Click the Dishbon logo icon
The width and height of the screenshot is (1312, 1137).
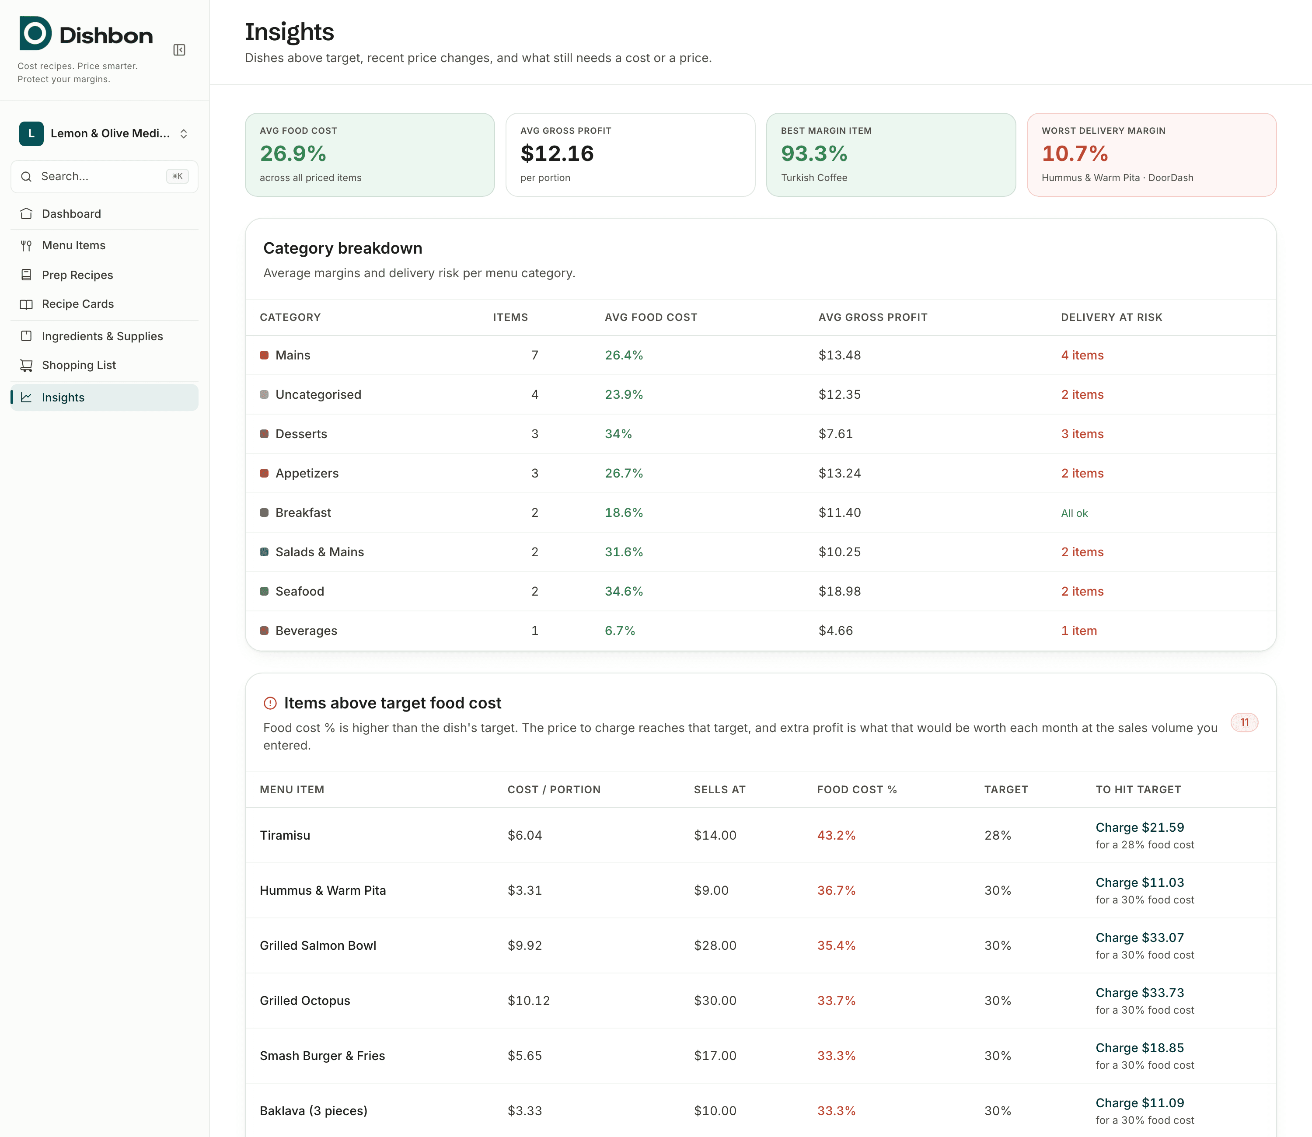(35, 34)
